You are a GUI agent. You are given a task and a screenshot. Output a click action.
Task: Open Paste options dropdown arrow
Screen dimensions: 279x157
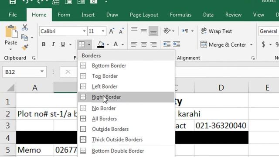pyautogui.click(x=11, y=49)
